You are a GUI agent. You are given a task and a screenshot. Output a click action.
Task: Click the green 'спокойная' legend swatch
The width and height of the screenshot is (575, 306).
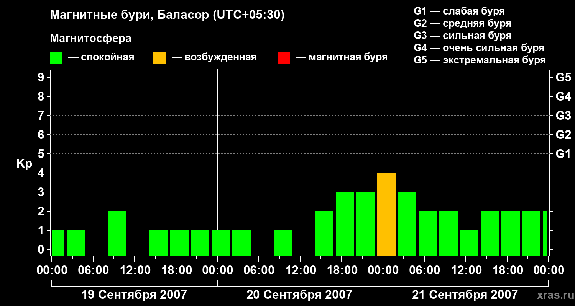tap(56, 58)
